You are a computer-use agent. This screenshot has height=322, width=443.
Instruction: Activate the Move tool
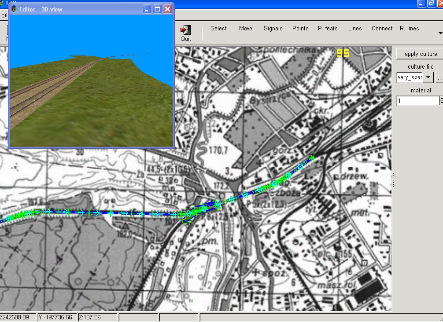(x=246, y=29)
